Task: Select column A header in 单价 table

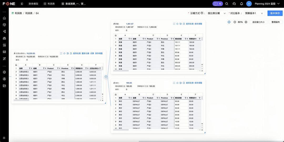Action: 125,94
